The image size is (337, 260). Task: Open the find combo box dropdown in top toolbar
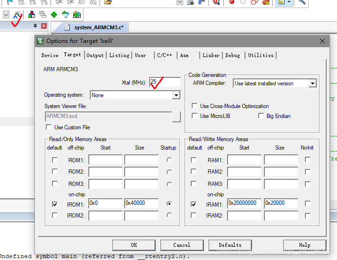click(x=180, y=2)
